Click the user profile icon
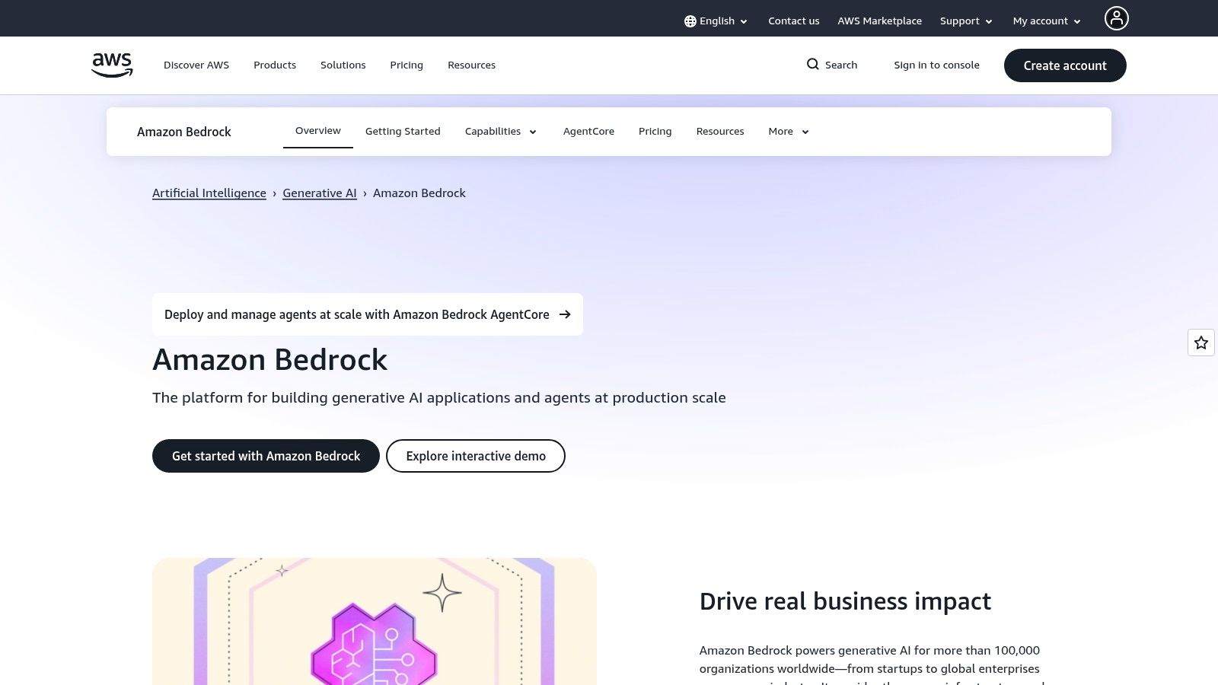 tap(1116, 18)
